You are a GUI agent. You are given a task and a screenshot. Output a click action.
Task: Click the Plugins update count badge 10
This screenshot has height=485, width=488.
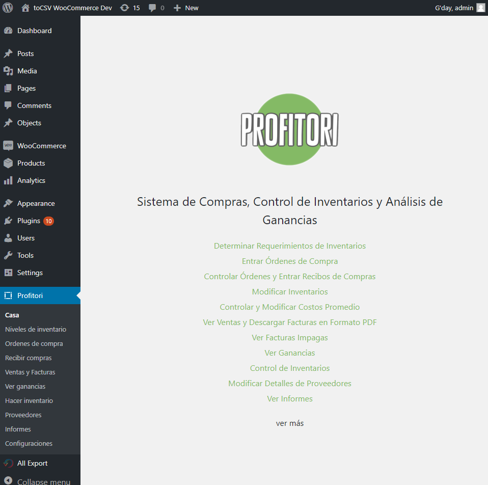tap(48, 221)
